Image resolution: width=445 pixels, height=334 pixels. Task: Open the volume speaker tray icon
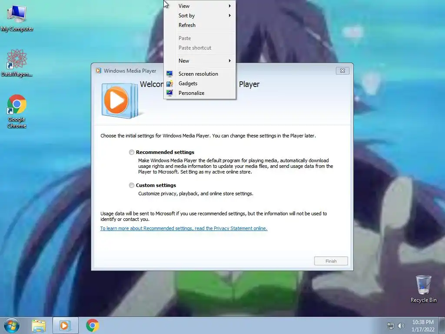(401, 326)
